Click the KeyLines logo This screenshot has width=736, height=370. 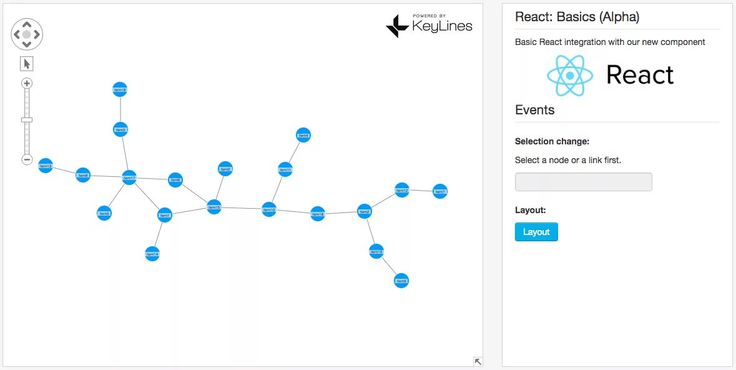point(429,26)
